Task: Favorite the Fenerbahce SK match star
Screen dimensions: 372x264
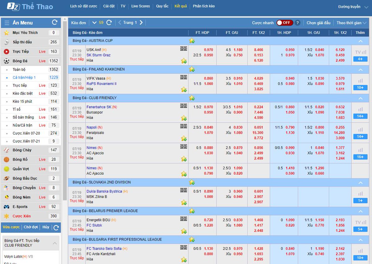Action: click(184, 118)
